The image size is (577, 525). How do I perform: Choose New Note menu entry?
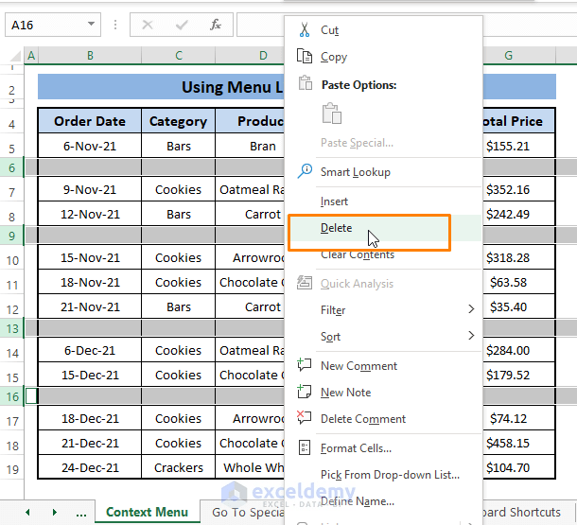pyautogui.click(x=383, y=393)
